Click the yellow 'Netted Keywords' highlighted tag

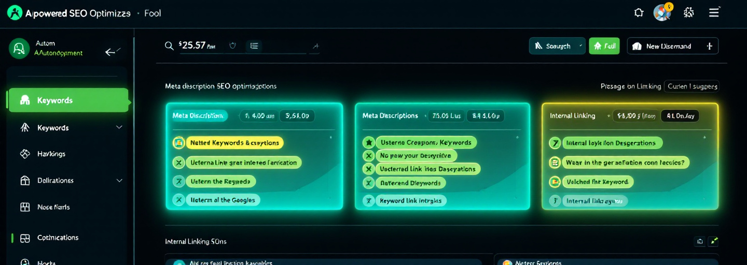pos(234,143)
